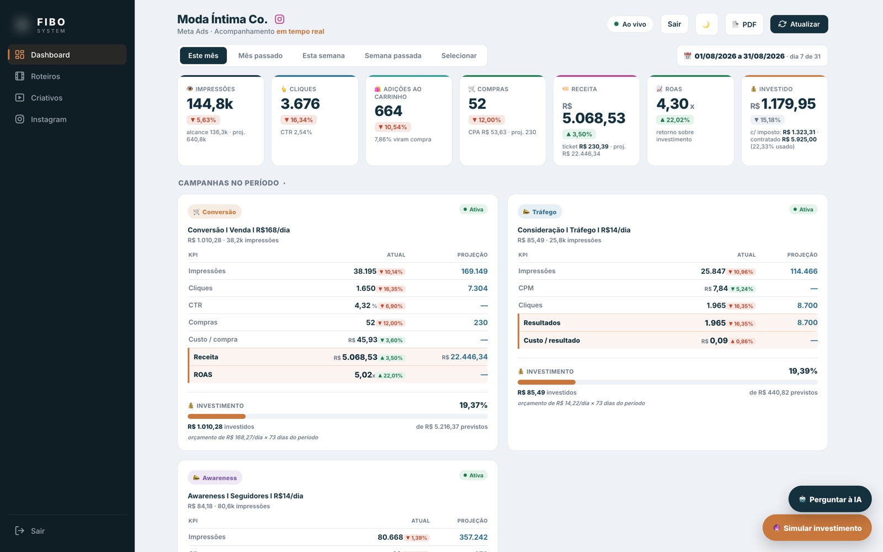Click money bag icon beside Conversão Investimento
Image resolution: width=883 pixels, height=552 pixels.
click(191, 406)
